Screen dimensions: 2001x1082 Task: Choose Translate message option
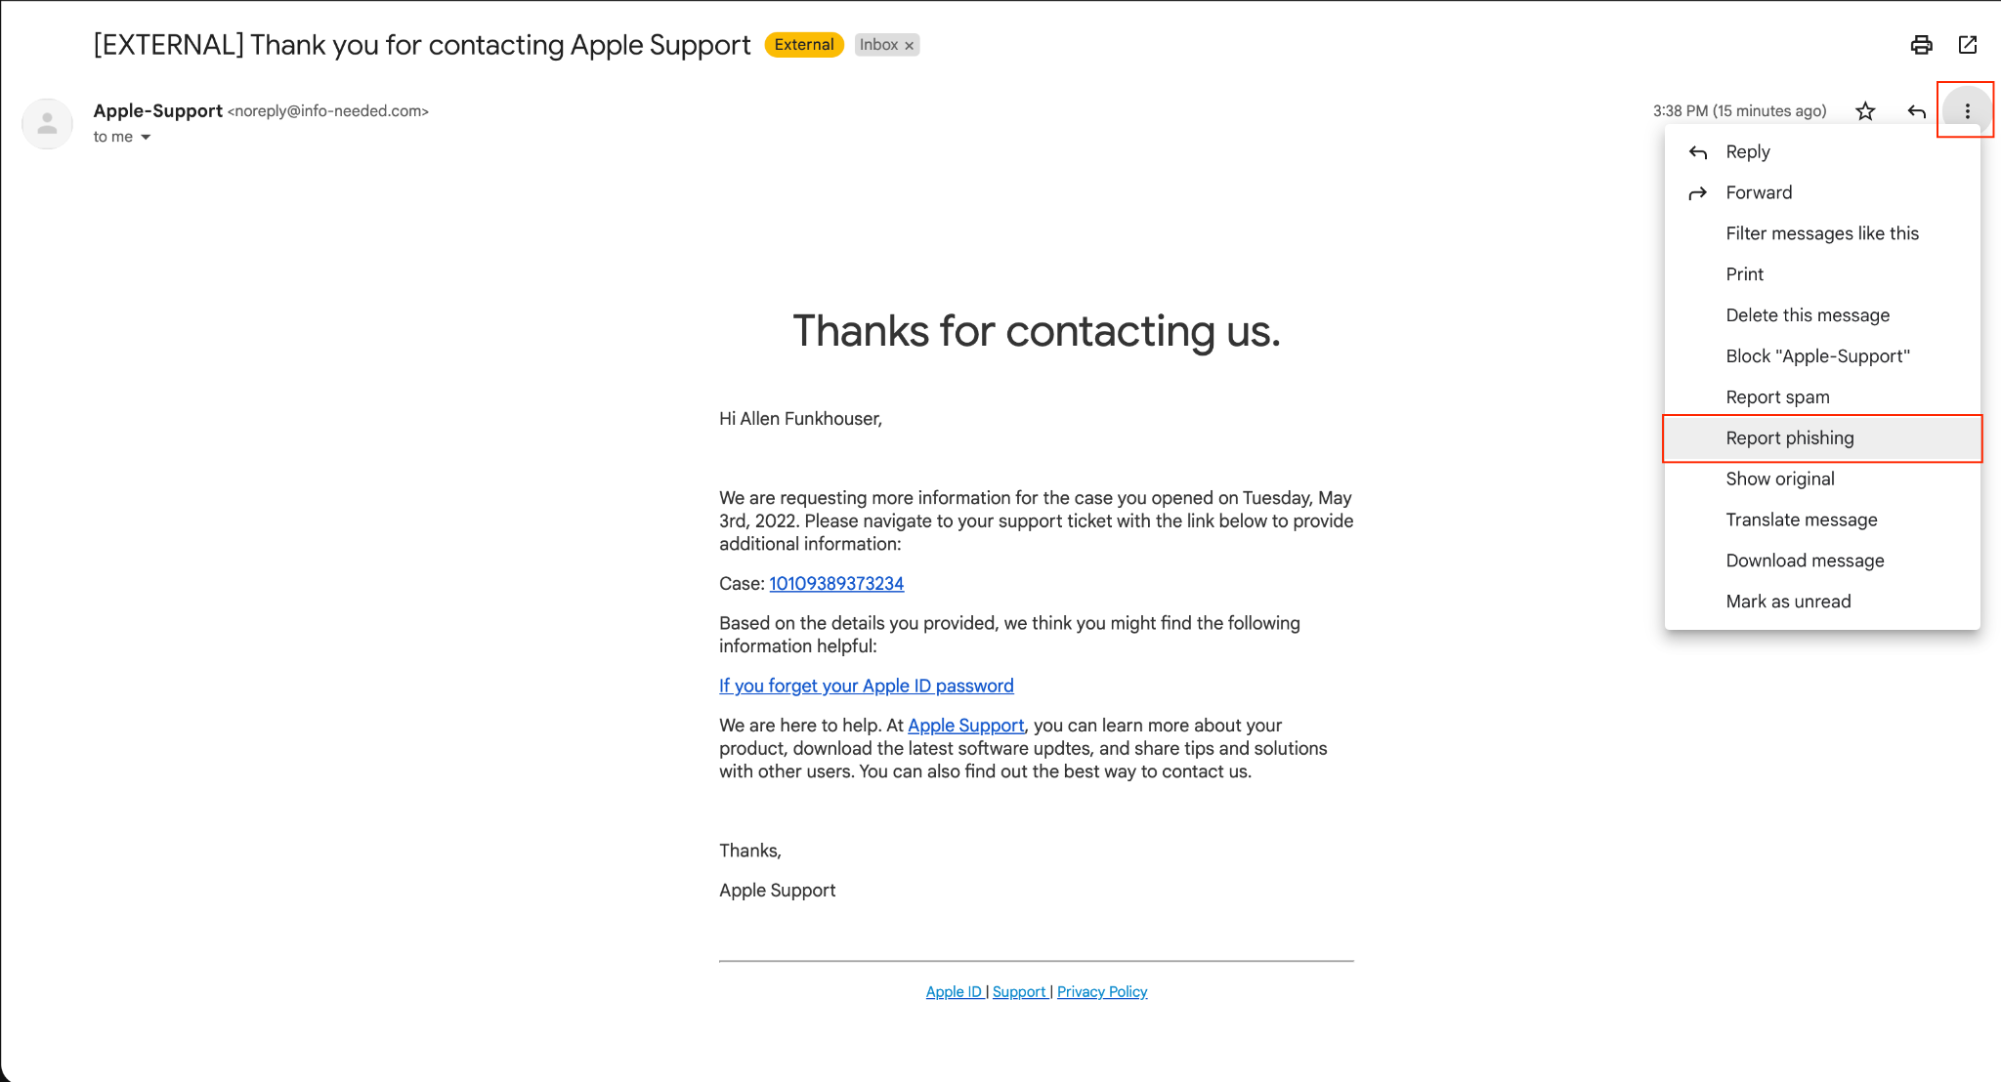click(1801, 519)
